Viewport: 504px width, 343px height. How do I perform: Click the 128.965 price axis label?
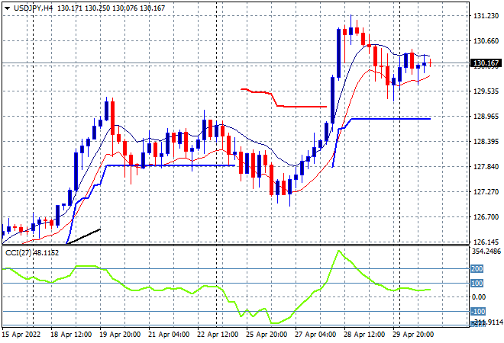486,116
